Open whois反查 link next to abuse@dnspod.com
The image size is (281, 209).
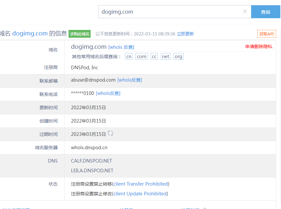pos(130,80)
